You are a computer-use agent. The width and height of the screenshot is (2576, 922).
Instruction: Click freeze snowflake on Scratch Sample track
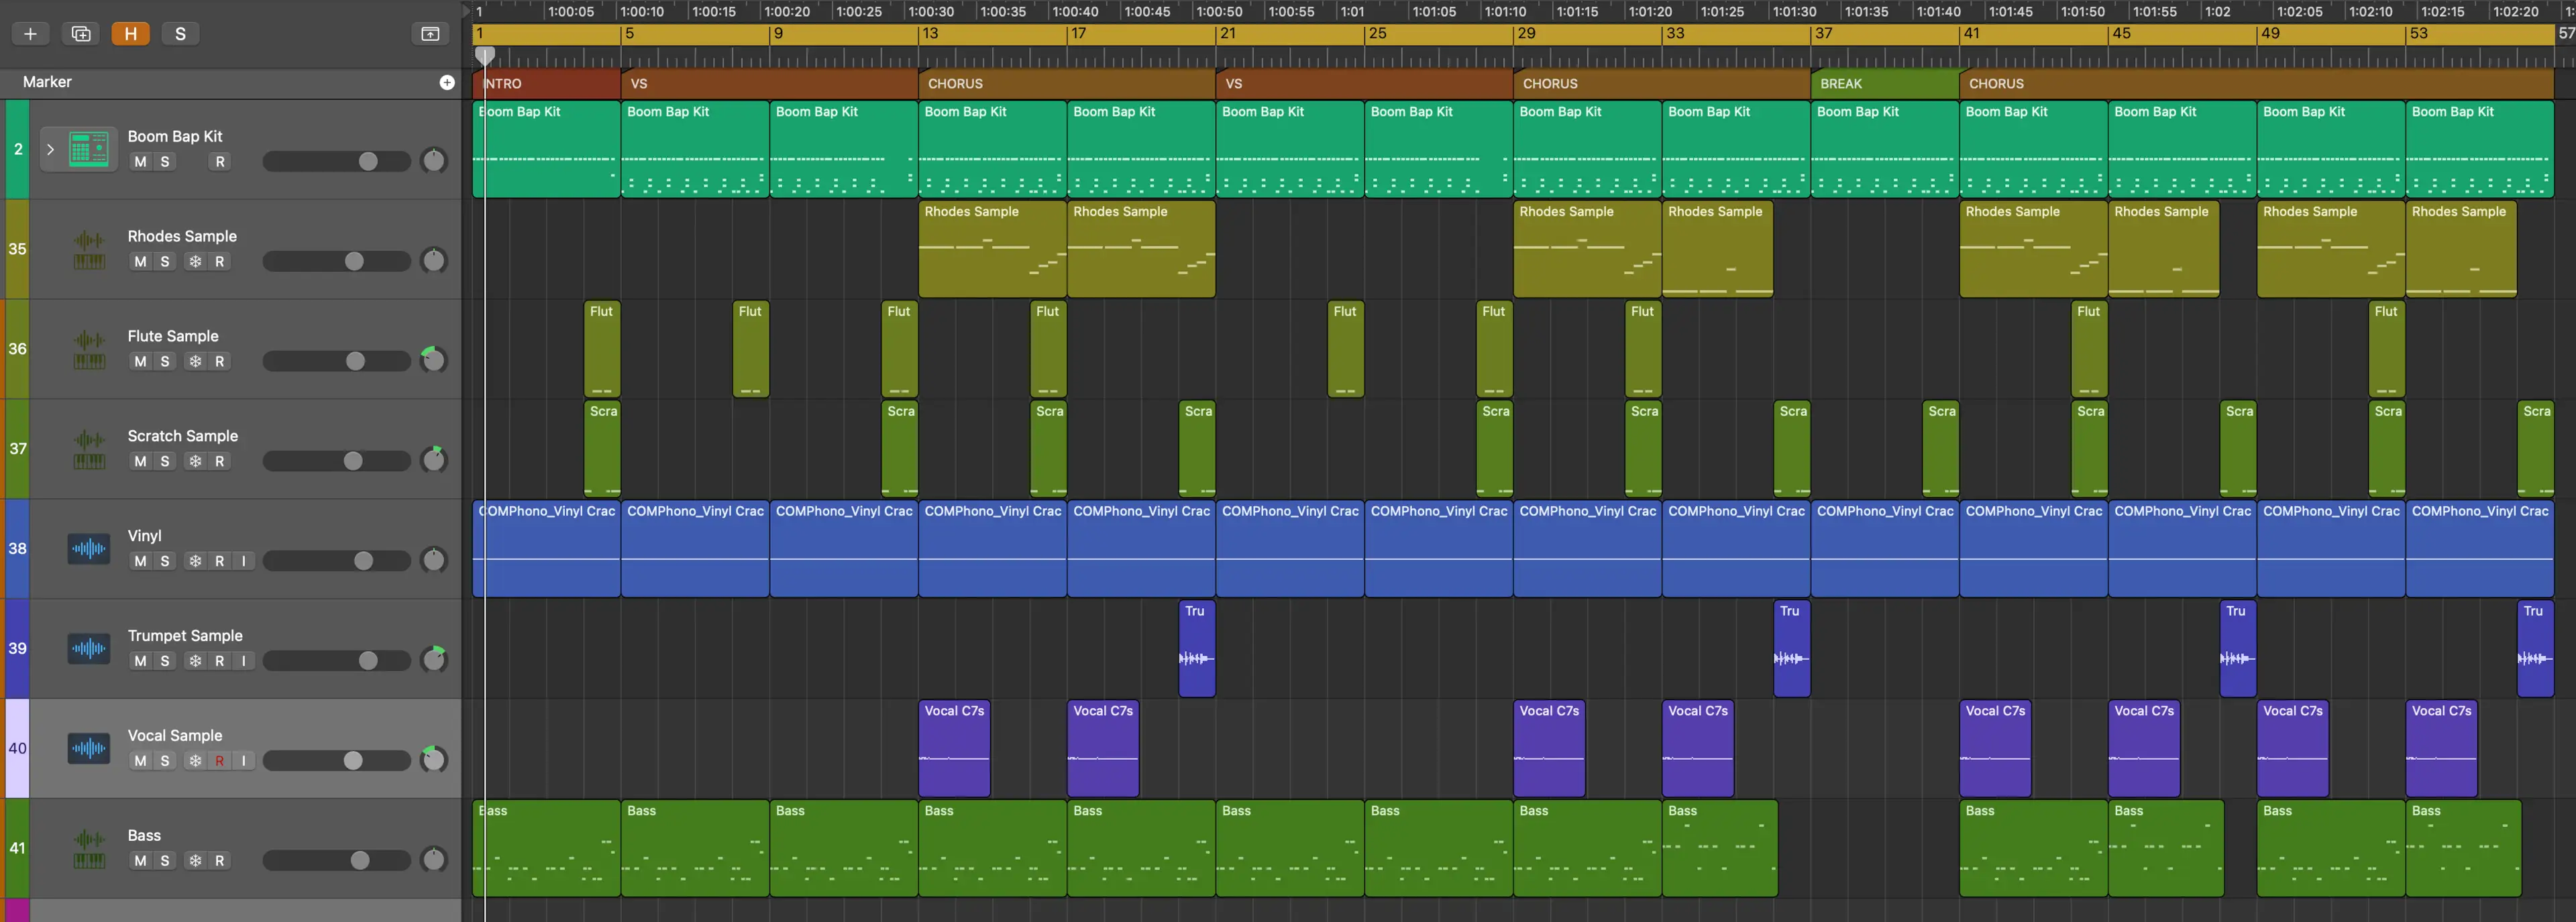point(195,462)
